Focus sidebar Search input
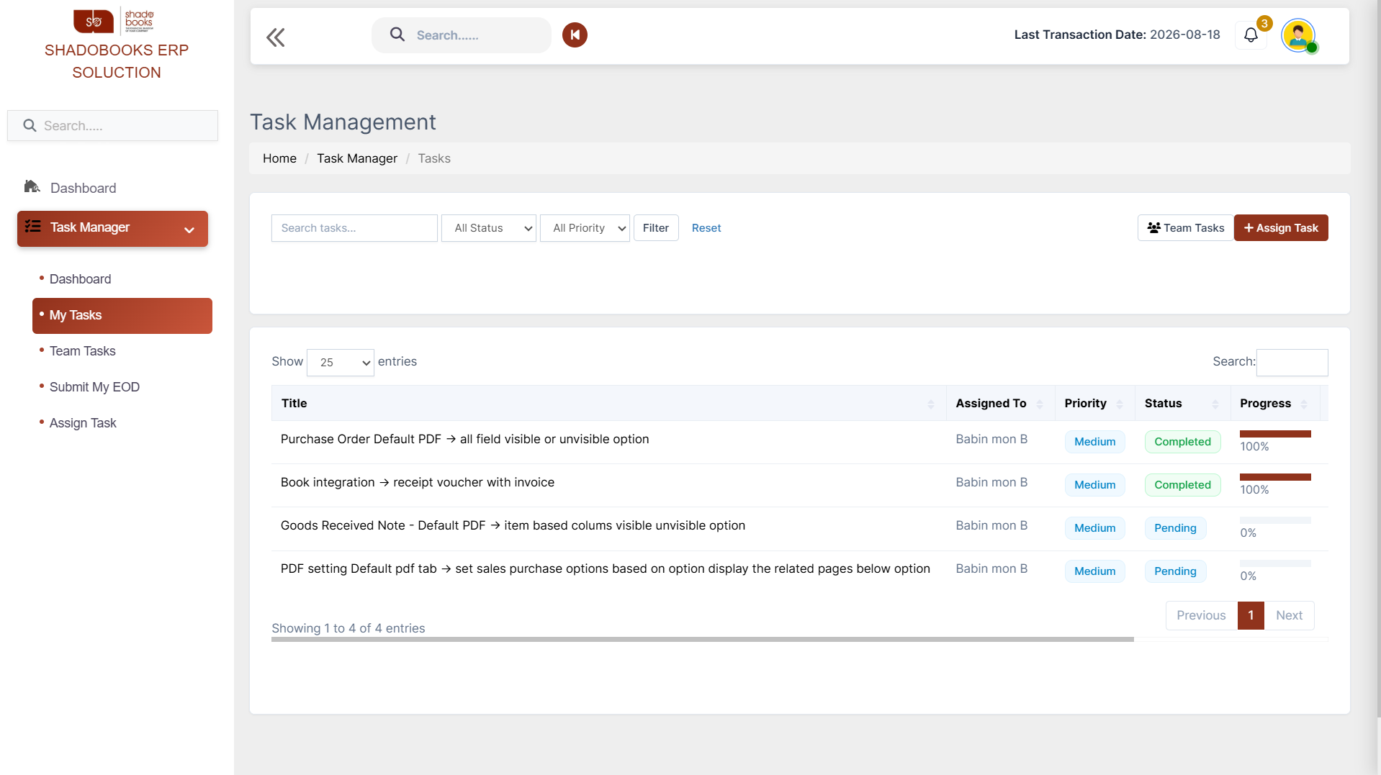The height and width of the screenshot is (775, 1381). [x=112, y=126]
